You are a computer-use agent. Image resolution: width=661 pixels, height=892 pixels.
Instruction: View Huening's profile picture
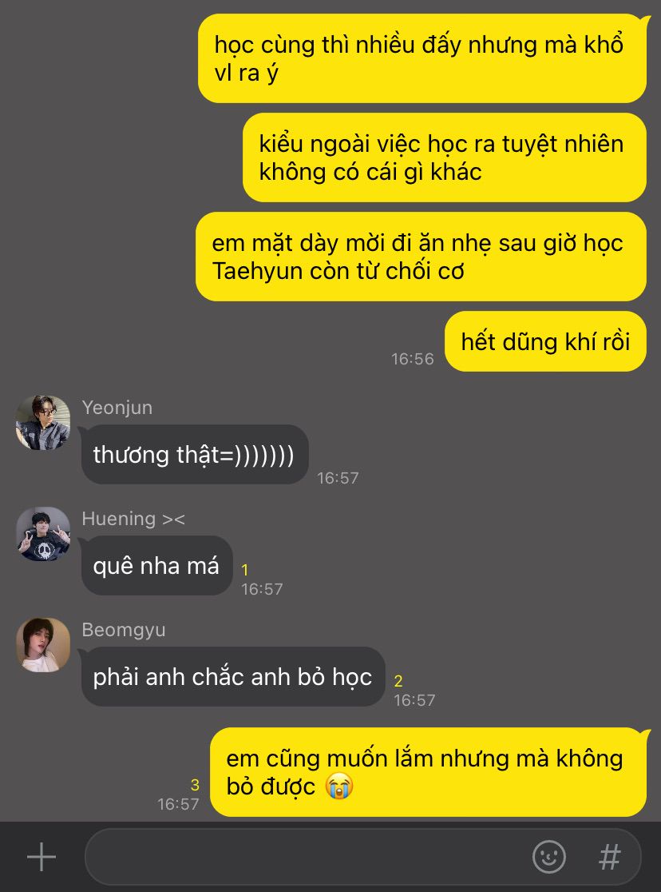tap(43, 534)
